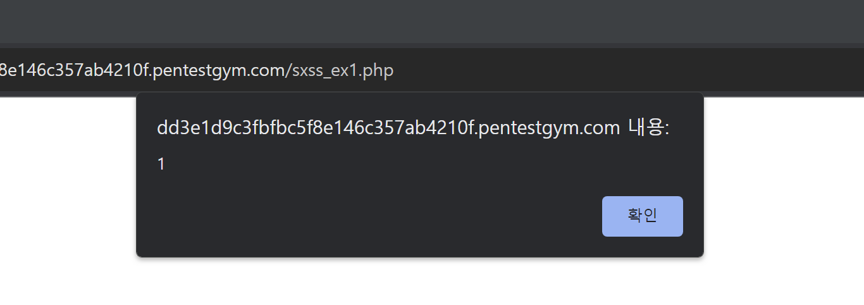Screen dimensions: 864x305
Task: Click the empty tab strip above address bar
Action: 432,21
